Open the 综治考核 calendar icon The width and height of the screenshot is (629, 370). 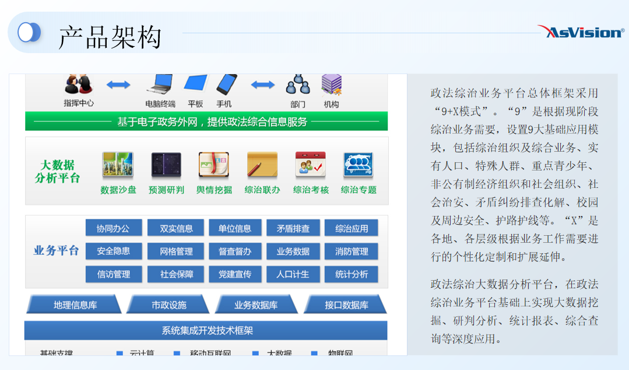click(x=310, y=165)
